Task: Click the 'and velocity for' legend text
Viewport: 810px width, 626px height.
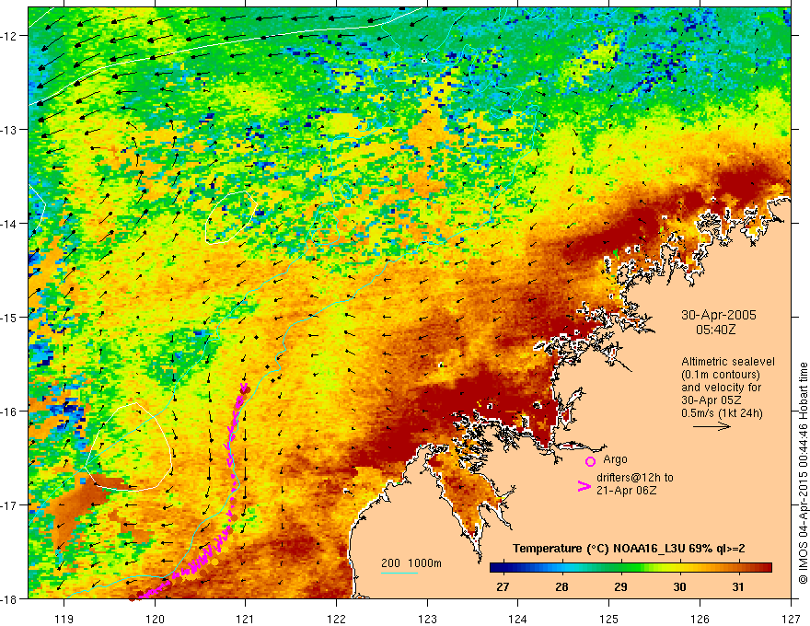Action: (721, 388)
